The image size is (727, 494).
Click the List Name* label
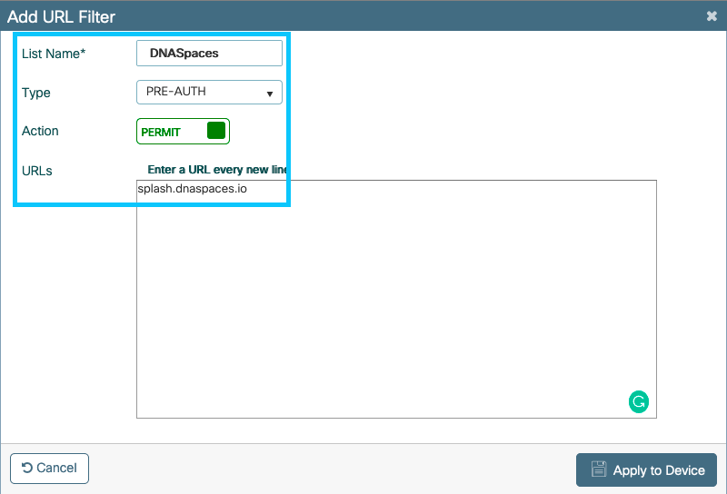(x=54, y=54)
